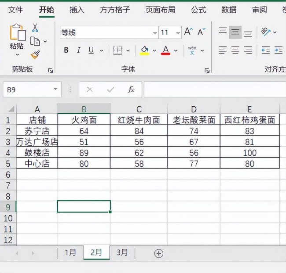Click the Name Box showing B9
The height and width of the screenshot is (273, 286).
(32, 90)
